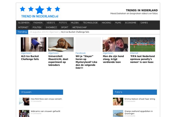Open Emma Watson showt haar string link
This screenshot has width=176, height=117.
pos(140,99)
